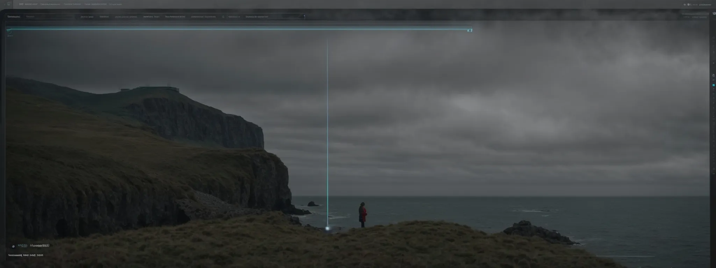The width and height of the screenshot is (716, 268).
Task: Expand the leftmost label in the second toolbar
Action: click(14, 16)
